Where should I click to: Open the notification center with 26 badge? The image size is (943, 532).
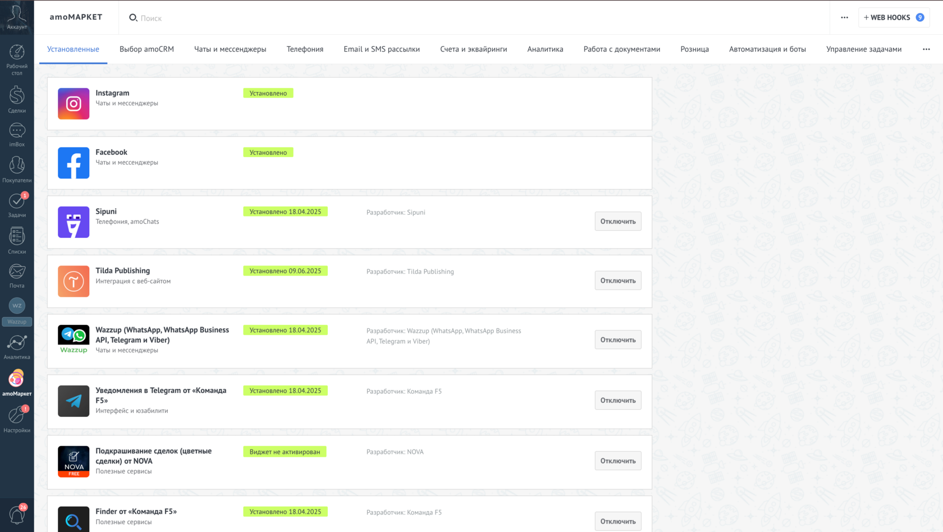[17, 515]
